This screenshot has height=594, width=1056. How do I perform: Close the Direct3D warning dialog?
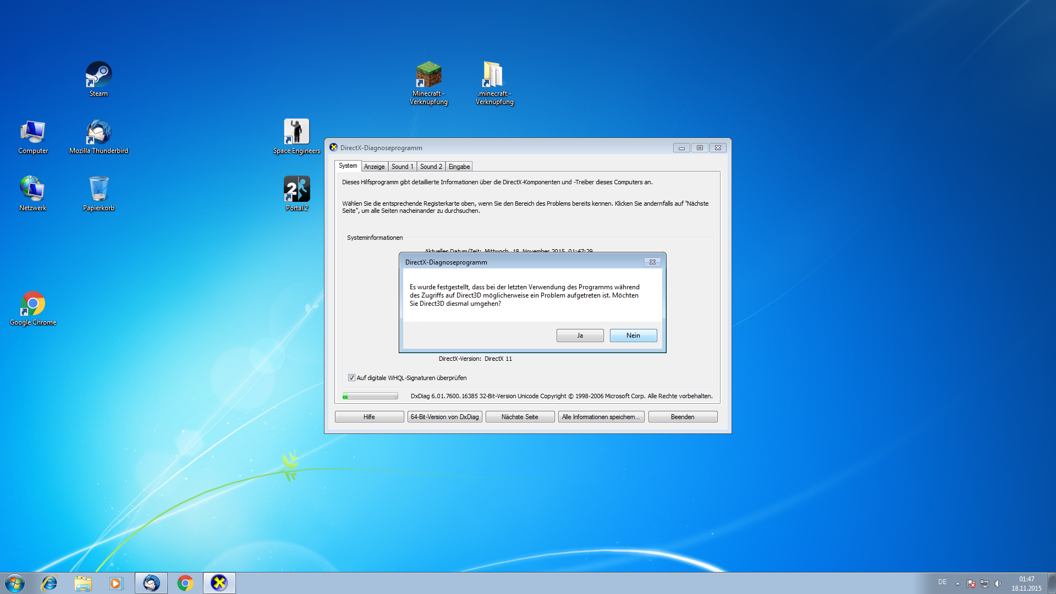click(652, 262)
